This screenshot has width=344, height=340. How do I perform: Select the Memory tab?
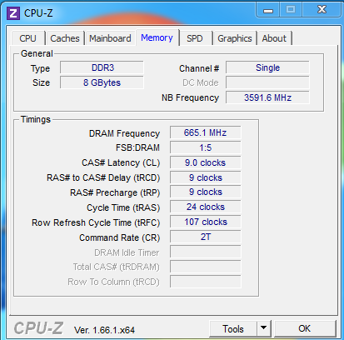[x=157, y=37]
